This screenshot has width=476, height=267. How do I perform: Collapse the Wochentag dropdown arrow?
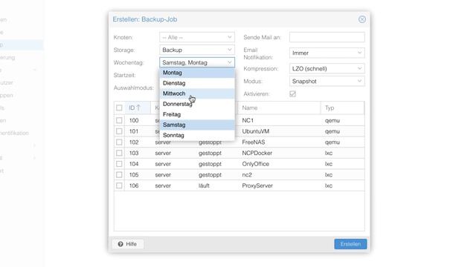(x=230, y=62)
